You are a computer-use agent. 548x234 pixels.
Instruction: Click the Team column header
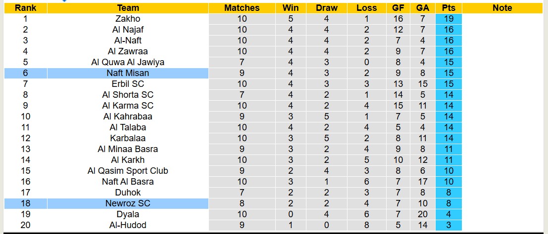click(128, 8)
